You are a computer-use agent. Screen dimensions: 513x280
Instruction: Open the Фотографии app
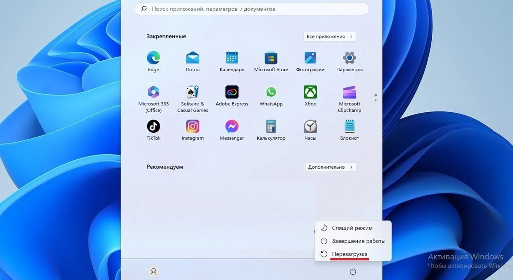[x=310, y=61]
